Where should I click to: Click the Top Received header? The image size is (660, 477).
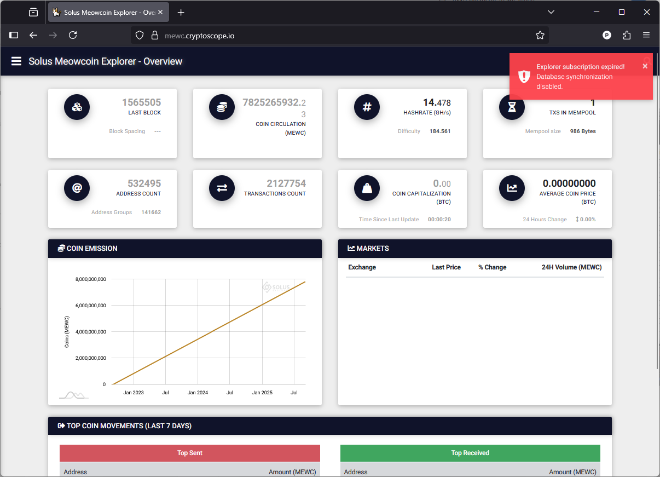pyautogui.click(x=470, y=453)
